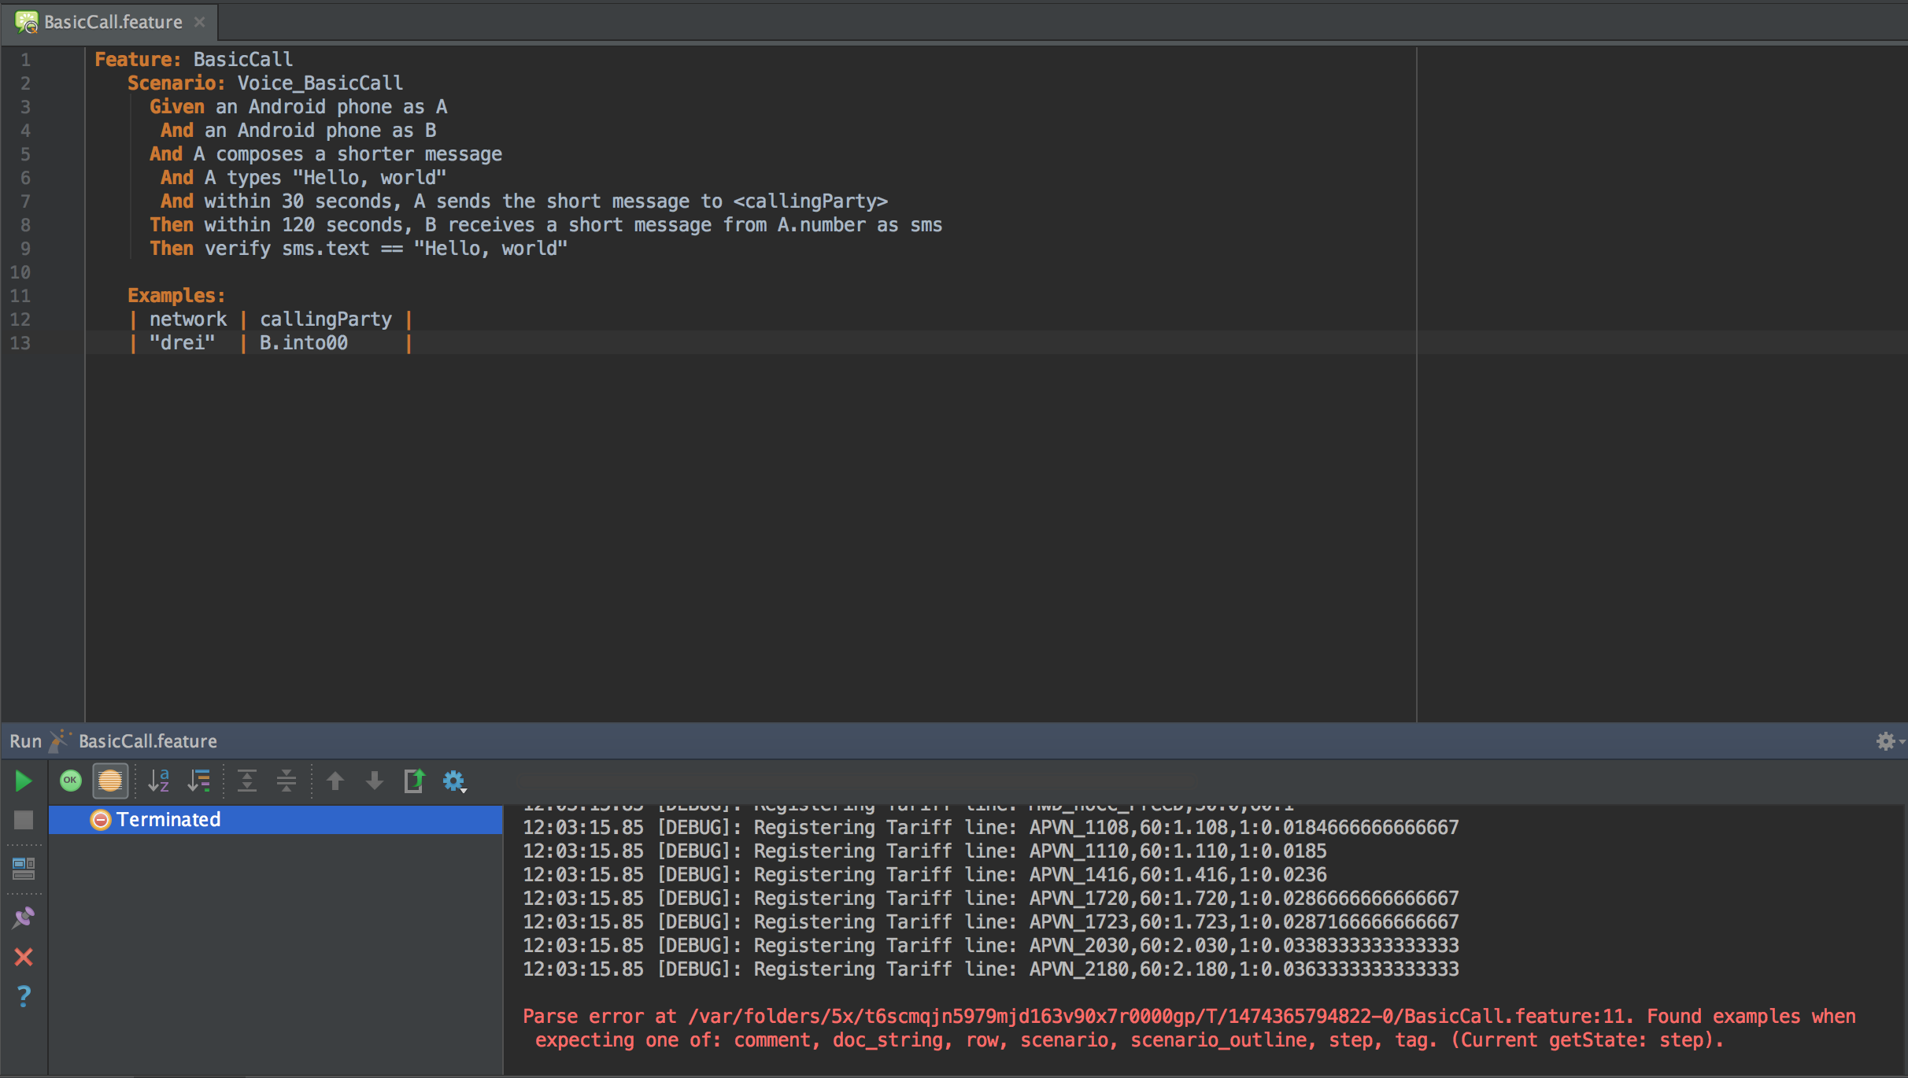The height and width of the screenshot is (1078, 1908).
Task: Export test results
Action: click(x=414, y=781)
